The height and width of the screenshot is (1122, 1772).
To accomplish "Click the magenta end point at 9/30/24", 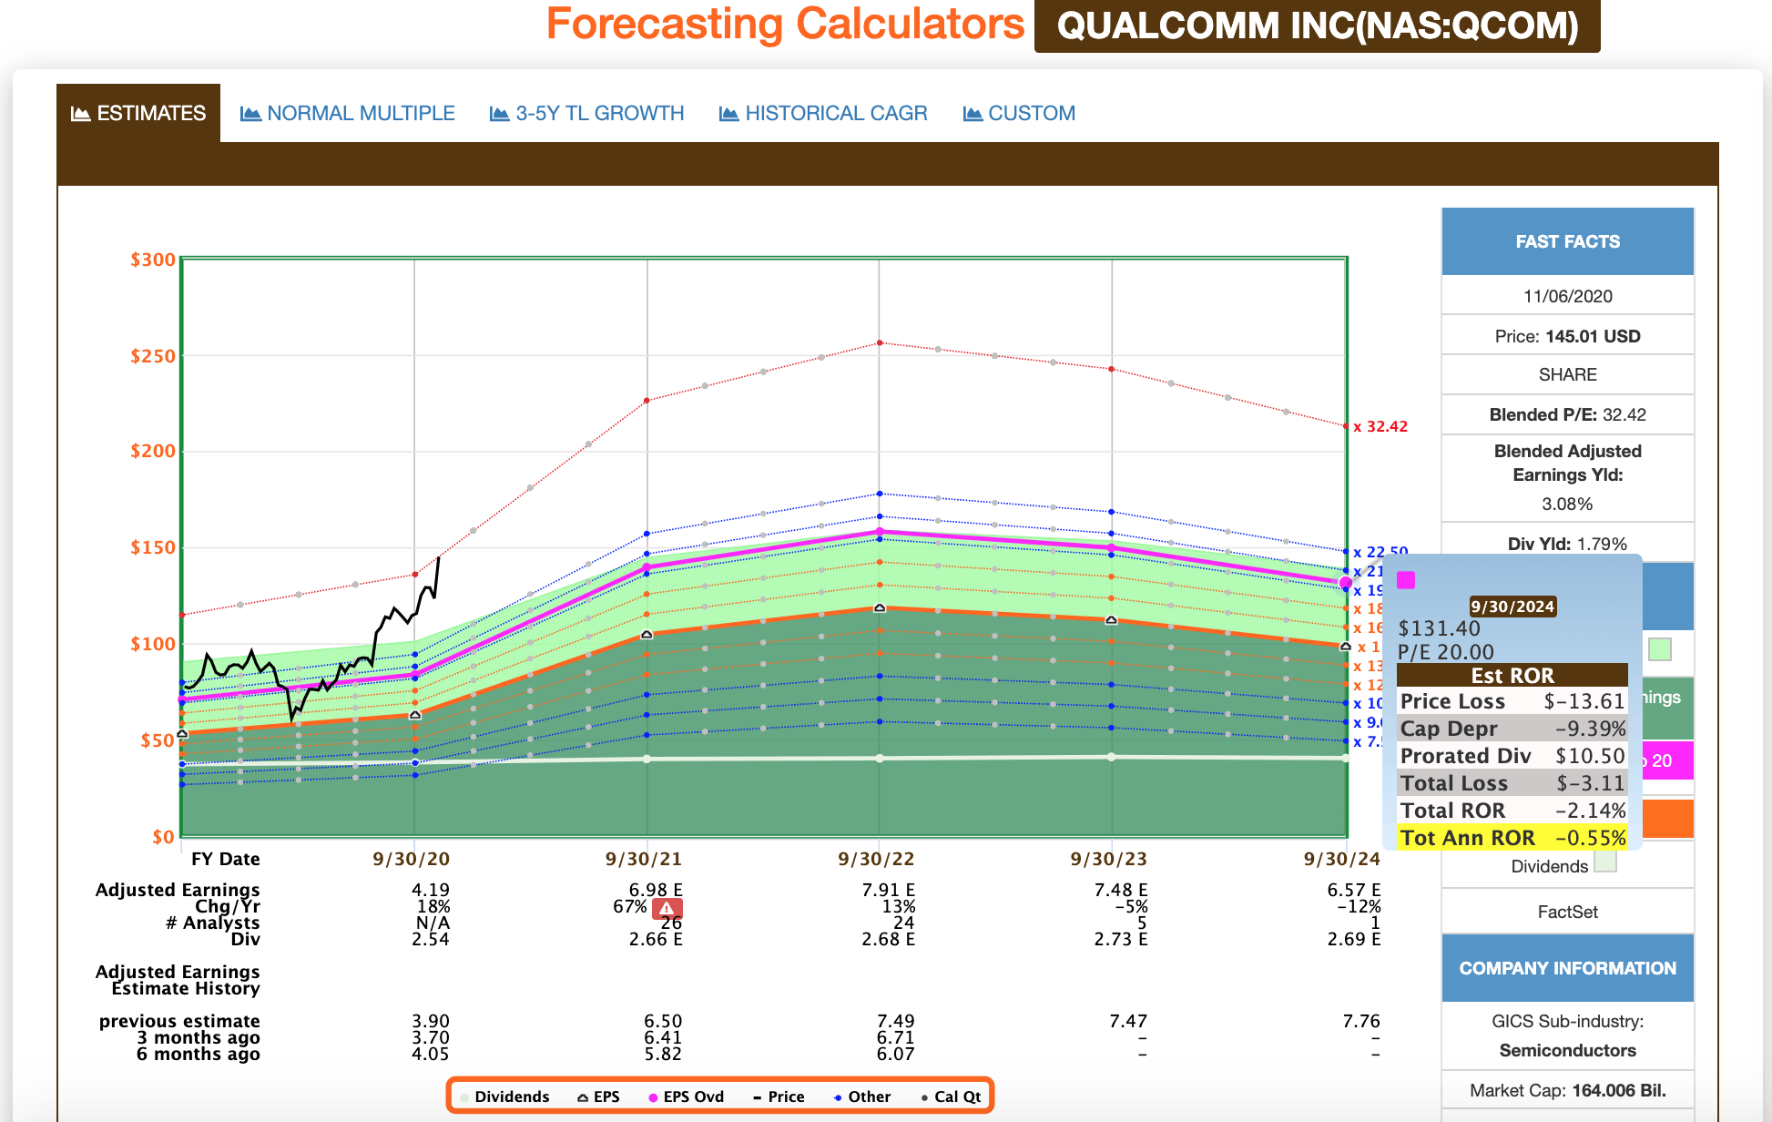I will point(1345,582).
